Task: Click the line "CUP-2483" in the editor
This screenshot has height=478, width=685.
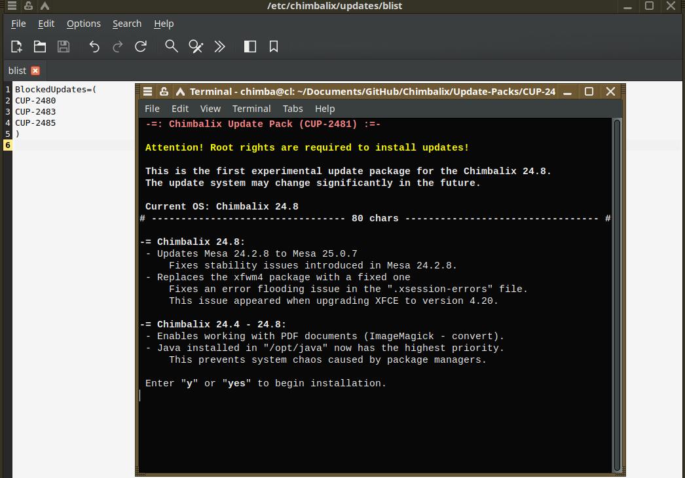Action: 35,112
